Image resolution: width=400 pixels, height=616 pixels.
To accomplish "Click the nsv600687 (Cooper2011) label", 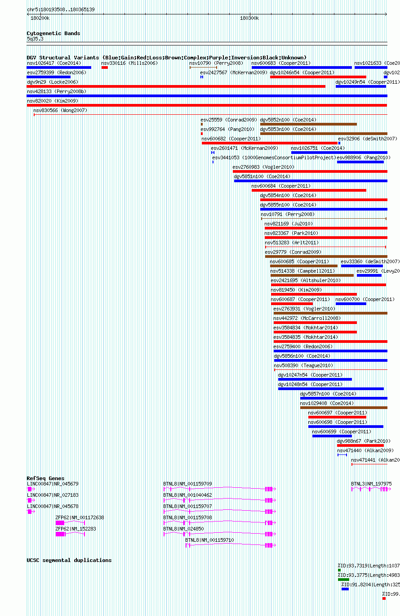I will pos(300,299).
